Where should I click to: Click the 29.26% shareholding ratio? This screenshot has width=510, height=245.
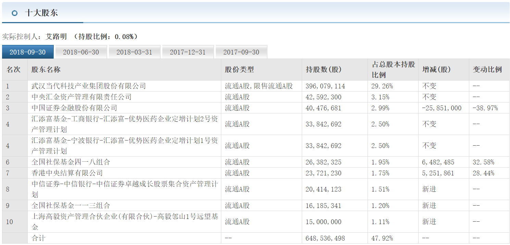click(x=382, y=86)
